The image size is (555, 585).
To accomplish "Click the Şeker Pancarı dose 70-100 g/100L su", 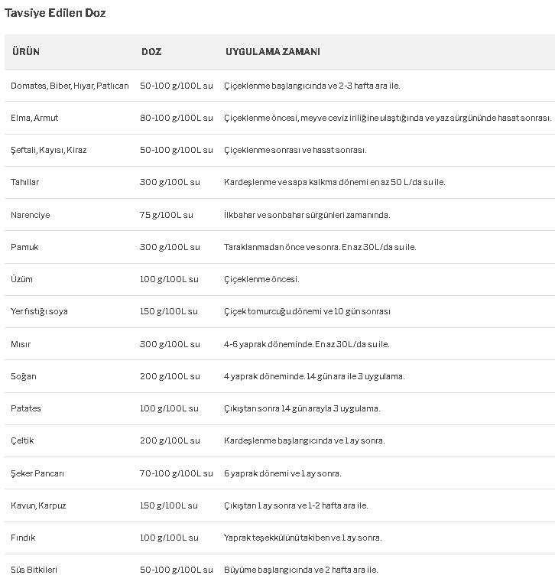I will point(177,473).
